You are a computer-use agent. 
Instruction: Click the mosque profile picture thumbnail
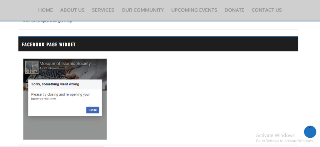pyautogui.click(x=32, y=67)
